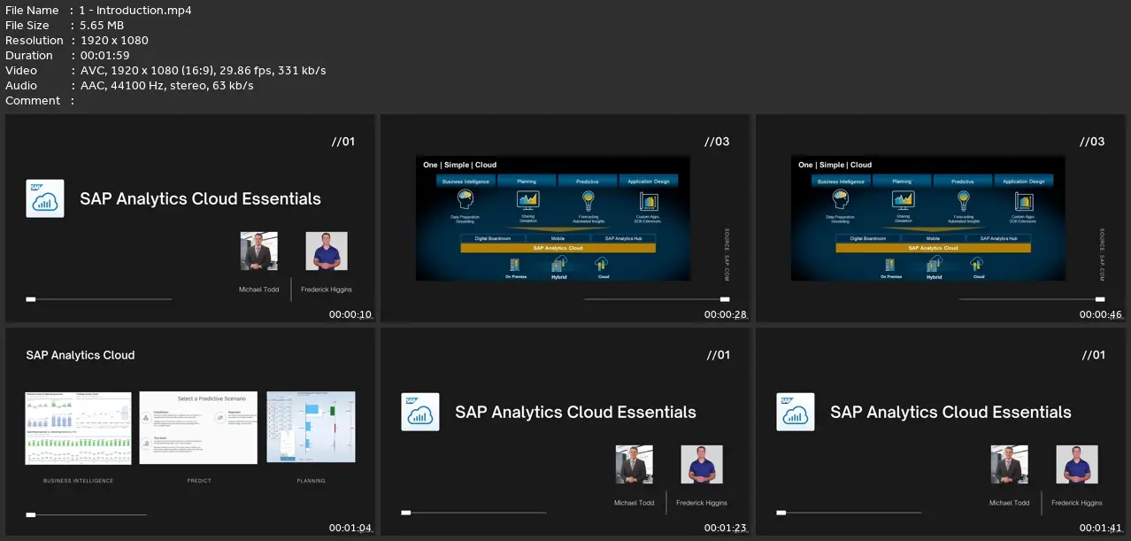Screen dimensions: 1131x541
Task: Click the Hybrid icon in the 00:00:28 frame
Action: click(x=559, y=265)
